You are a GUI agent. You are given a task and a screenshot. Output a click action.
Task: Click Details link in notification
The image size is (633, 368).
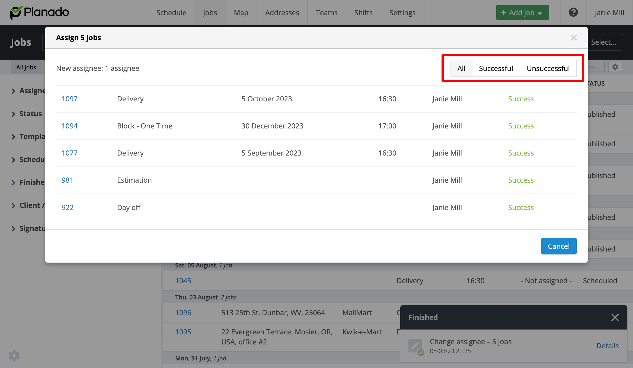pos(607,346)
